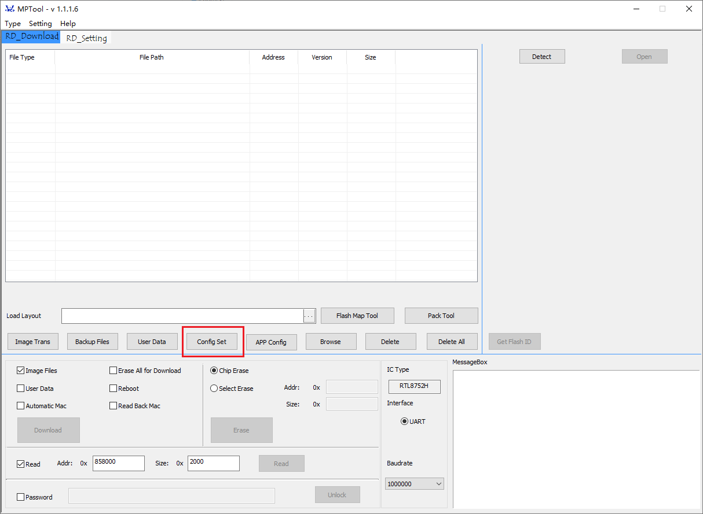This screenshot has width=703, height=514.
Task: Toggle the Password checkbox
Action: pyautogui.click(x=21, y=497)
